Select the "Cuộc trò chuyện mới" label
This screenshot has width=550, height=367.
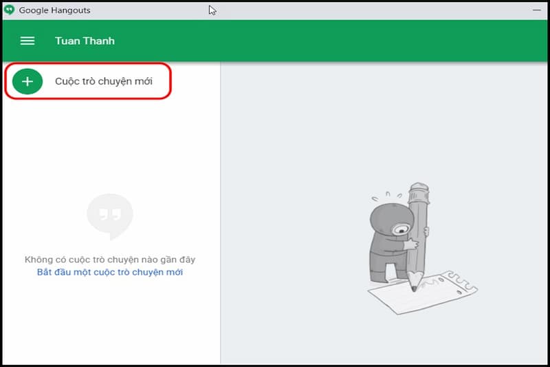pyautogui.click(x=104, y=81)
